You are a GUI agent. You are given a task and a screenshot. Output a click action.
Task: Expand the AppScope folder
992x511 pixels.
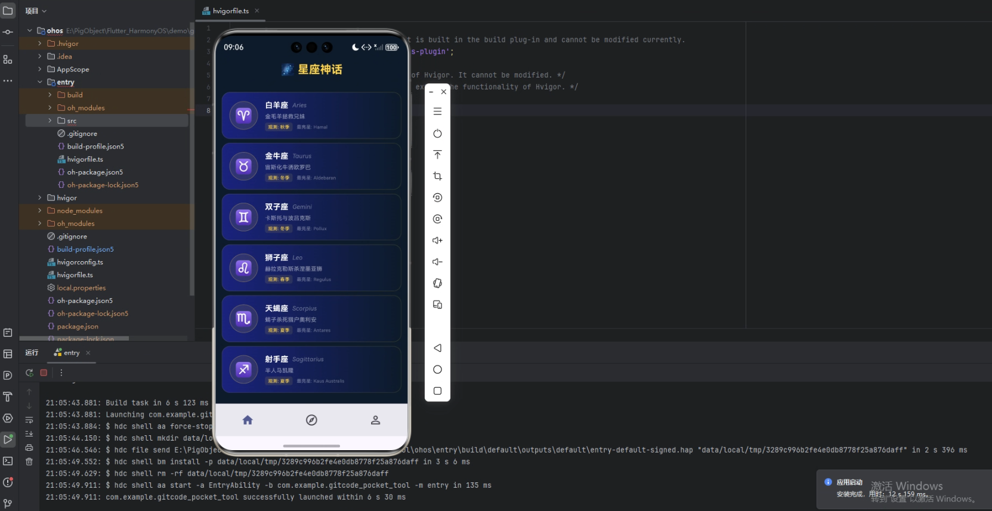tap(40, 69)
